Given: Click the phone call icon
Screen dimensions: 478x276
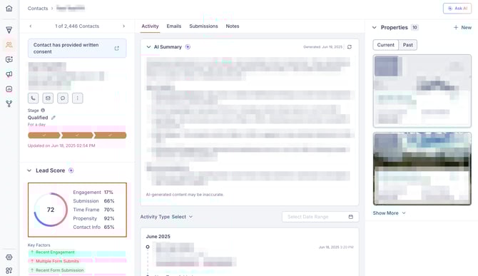Looking at the screenshot, I should point(34,98).
